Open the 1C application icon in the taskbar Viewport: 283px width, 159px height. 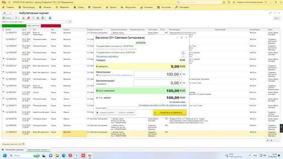(90, 155)
